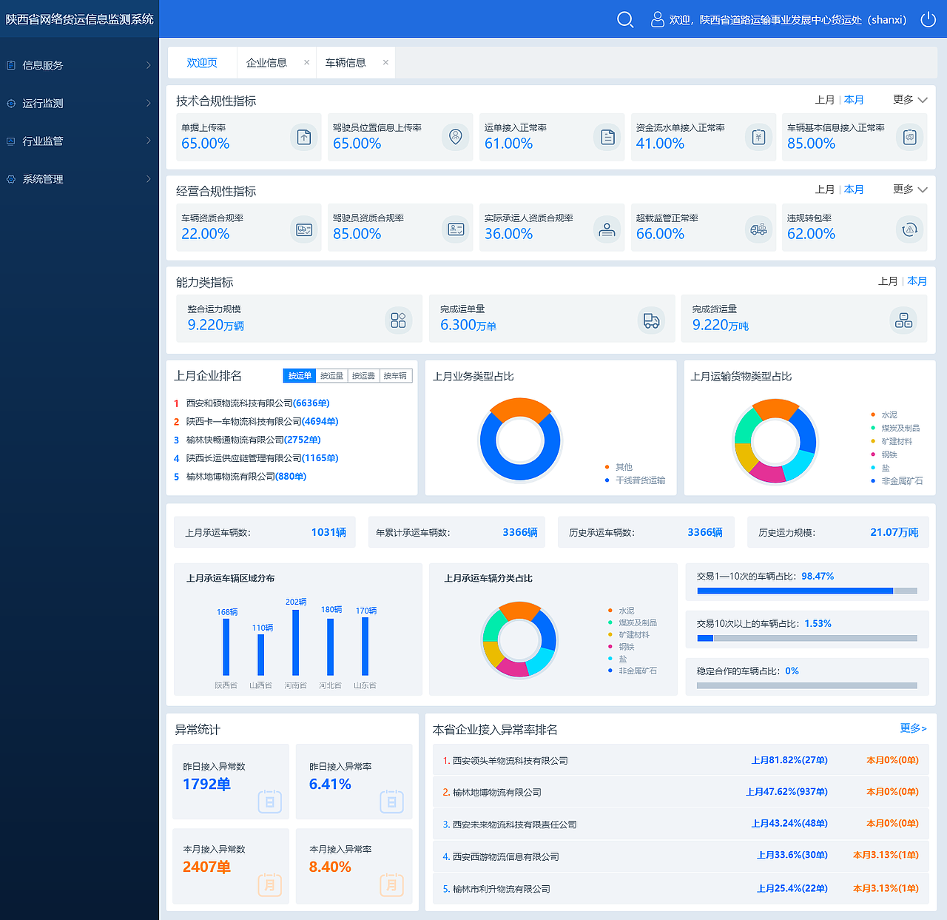This screenshot has width=947, height=920.
Task: Click 稳定合作的车辆占比 progress bar
Action: [x=807, y=685]
